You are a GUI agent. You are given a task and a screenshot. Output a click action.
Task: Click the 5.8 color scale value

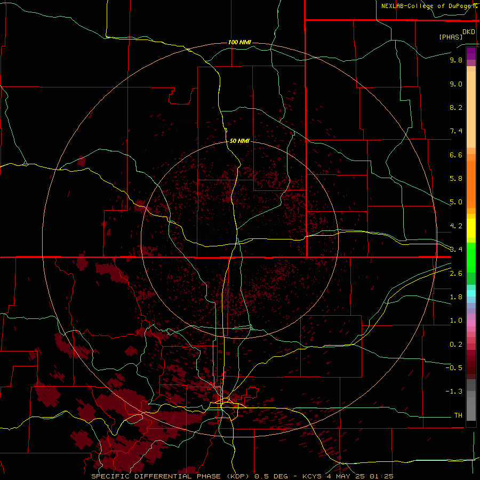tap(456, 179)
